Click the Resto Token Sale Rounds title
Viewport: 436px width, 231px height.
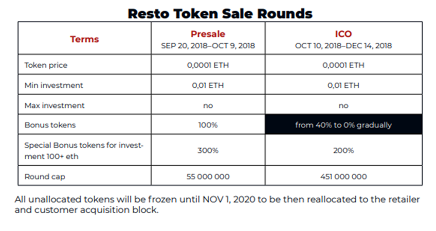[x=220, y=14]
